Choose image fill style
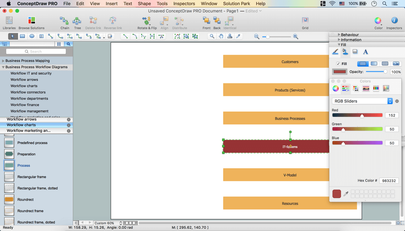 [396, 64]
